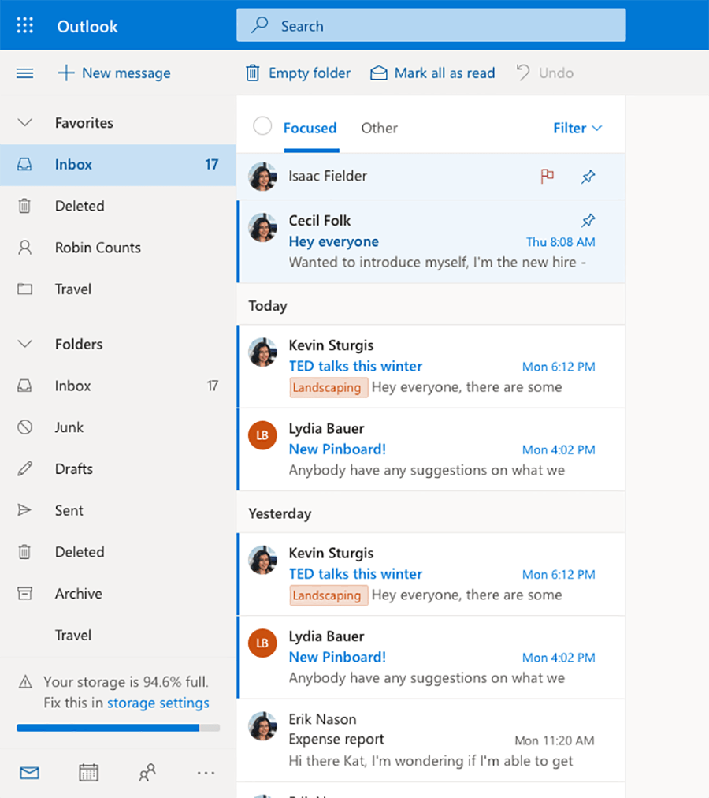709x798 pixels.
Task: Collapse the Folders section
Action: (x=24, y=344)
